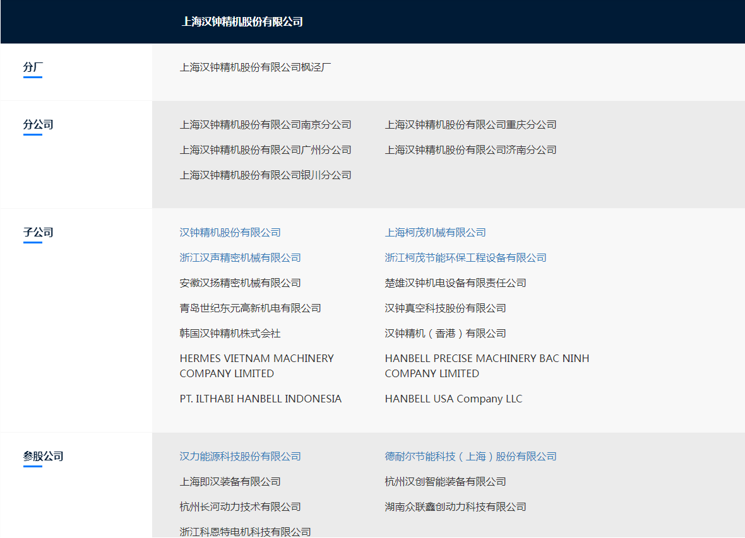Click the 广州分公司 entry
The height and width of the screenshot is (538, 745).
(x=266, y=150)
